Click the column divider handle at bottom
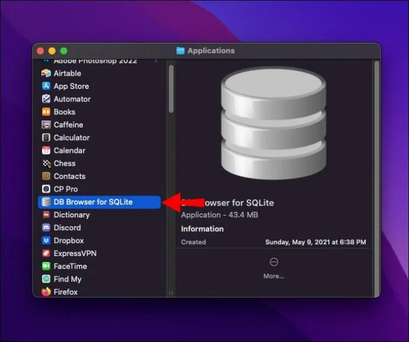The width and height of the screenshot is (409, 342). pos(171,293)
